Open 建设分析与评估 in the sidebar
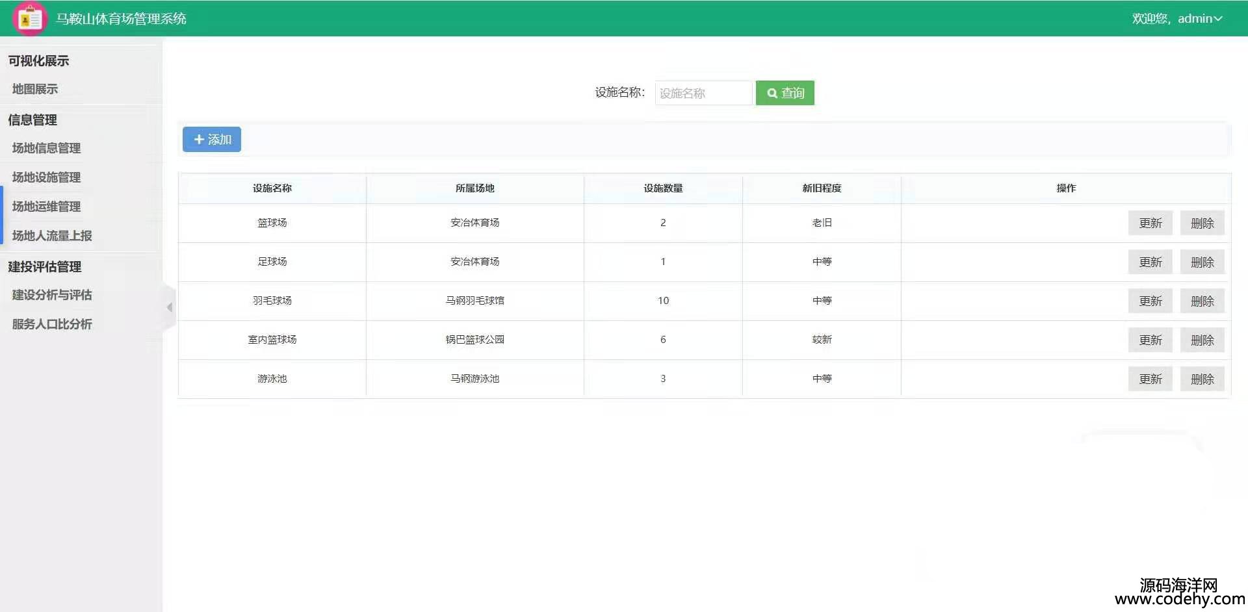The width and height of the screenshot is (1248, 612). [x=52, y=295]
